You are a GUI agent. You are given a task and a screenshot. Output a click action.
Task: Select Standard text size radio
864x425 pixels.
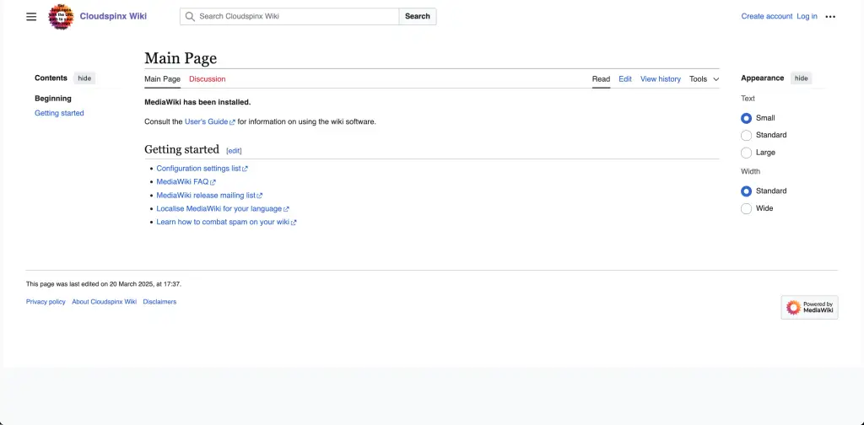[x=746, y=136]
